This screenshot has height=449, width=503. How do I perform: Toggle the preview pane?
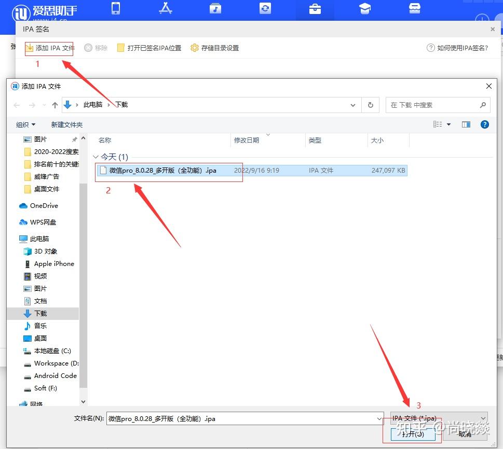click(466, 124)
